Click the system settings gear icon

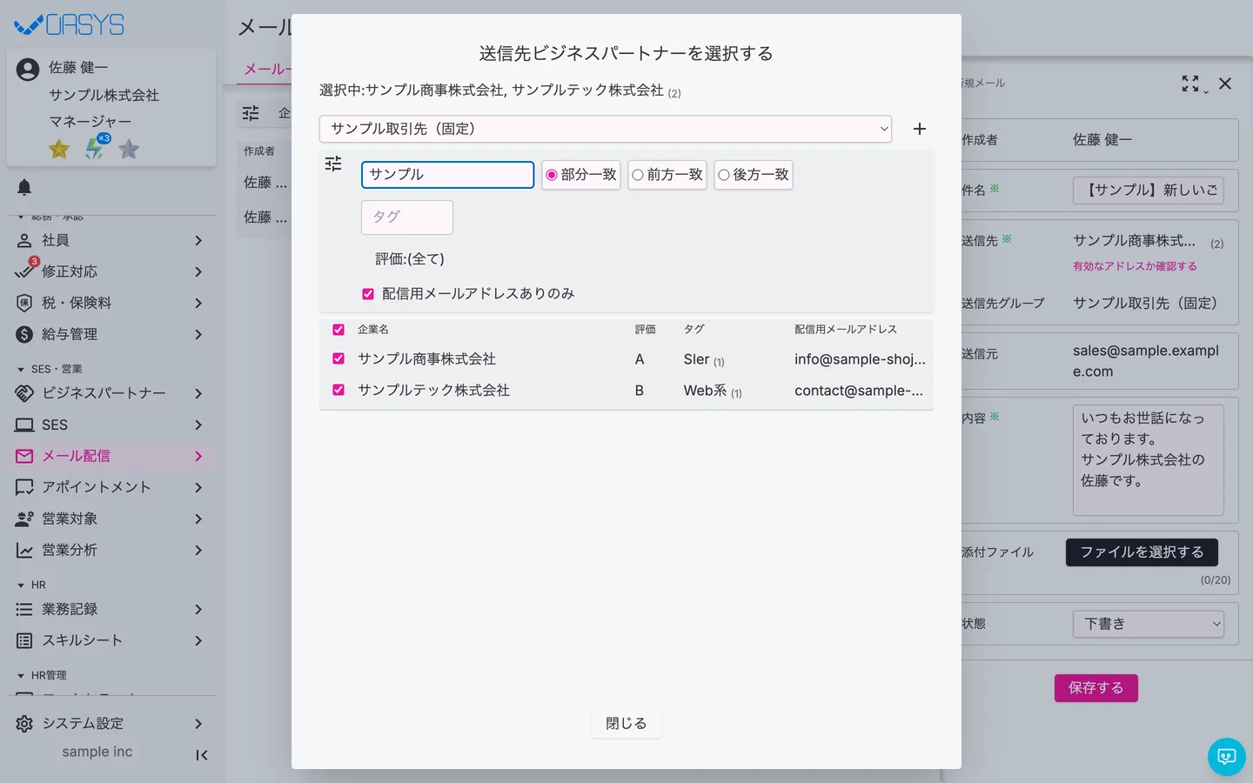pyautogui.click(x=24, y=724)
